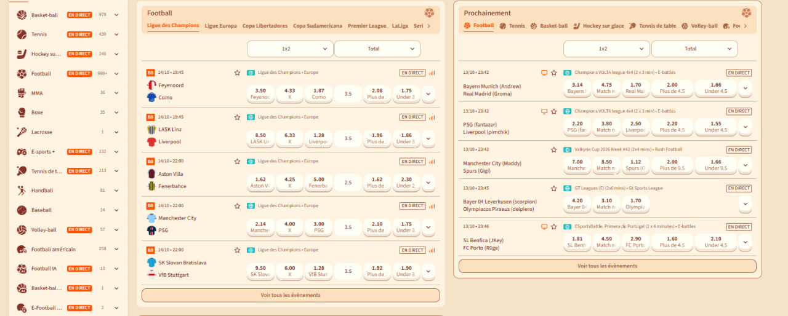788x316 pixels.
Task: Expand more markets for Aston Villa vs Fenerbahce
Action: click(x=428, y=183)
